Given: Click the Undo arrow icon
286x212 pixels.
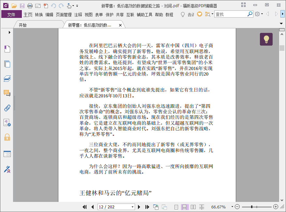Looking at the screenshot, I should tap(53, 6).
